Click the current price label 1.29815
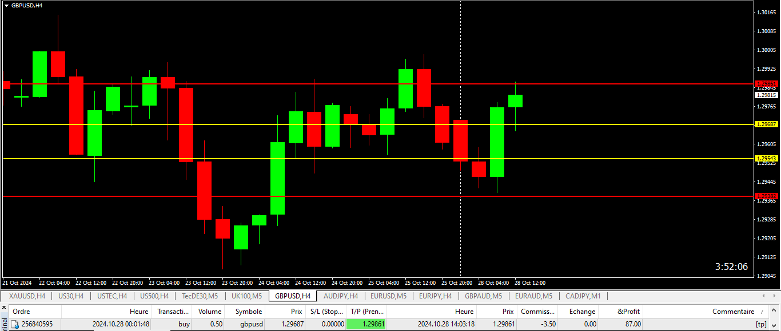Screen dimensions: 781x331 [767, 95]
